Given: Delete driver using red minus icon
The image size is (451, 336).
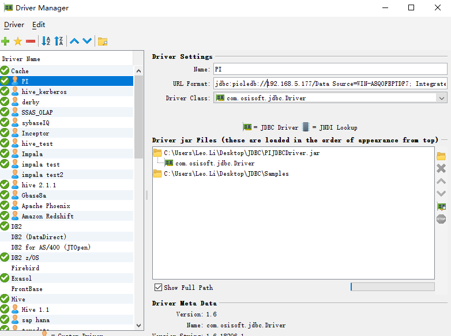Looking at the screenshot, I should pos(31,41).
